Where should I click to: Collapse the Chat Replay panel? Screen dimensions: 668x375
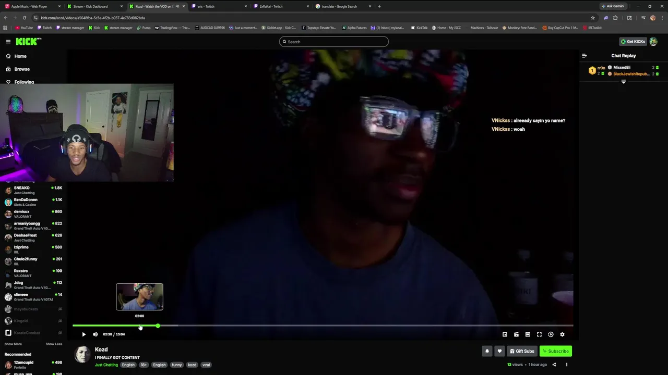coord(584,56)
